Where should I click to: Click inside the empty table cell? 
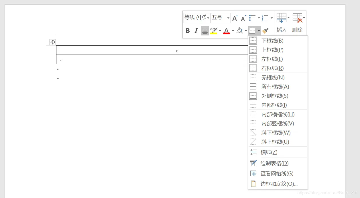click(x=115, y=50)
